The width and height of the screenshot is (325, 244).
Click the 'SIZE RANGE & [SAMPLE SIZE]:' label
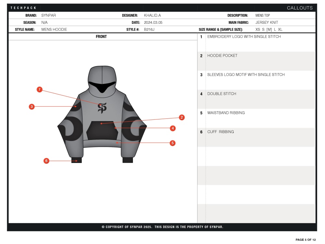pos(221,30)
